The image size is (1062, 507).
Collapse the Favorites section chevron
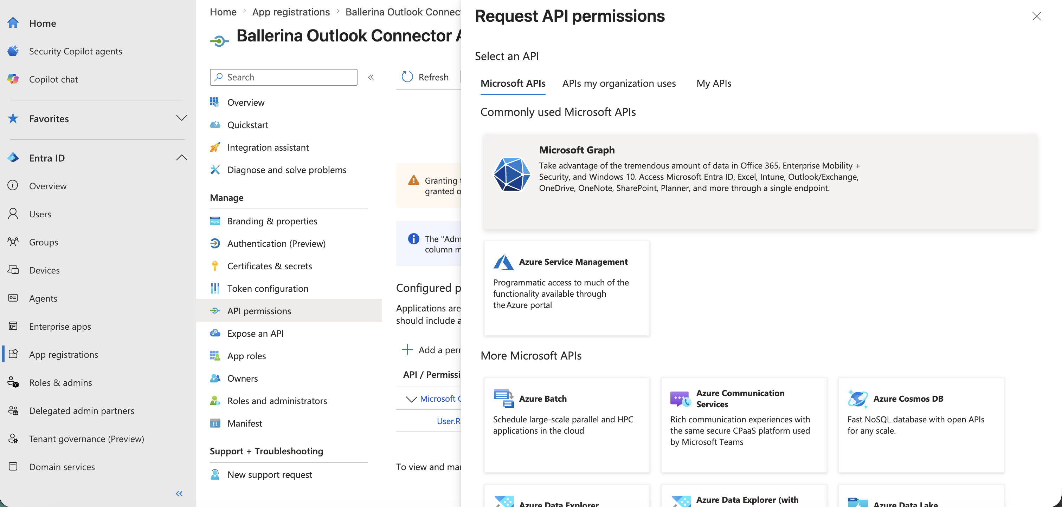click(181, 118)
